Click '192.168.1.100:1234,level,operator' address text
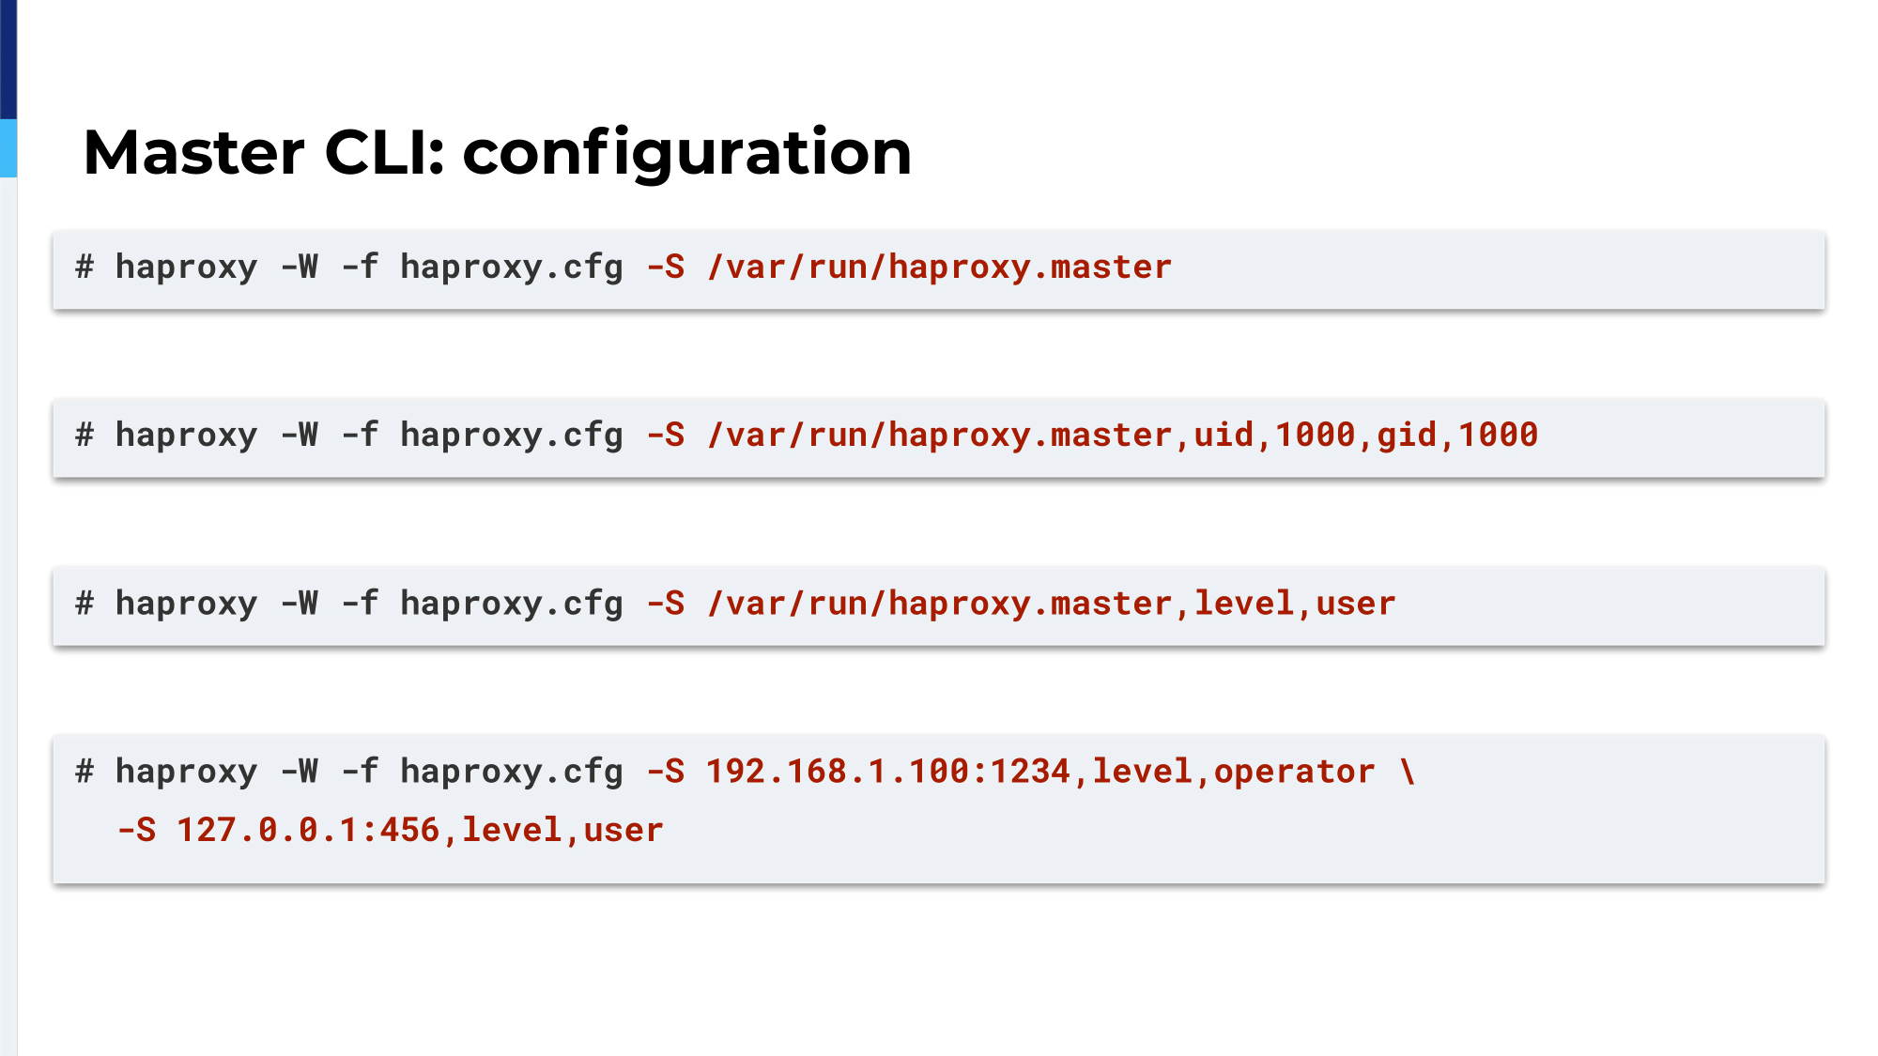The height and width of the screenshot is (1056, 1878). pyautogui.click(x=1040, y=772)
